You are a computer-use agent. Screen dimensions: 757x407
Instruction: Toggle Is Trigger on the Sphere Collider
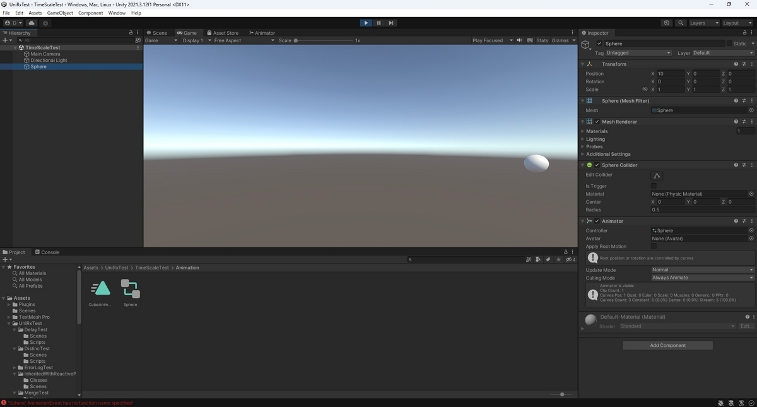click(x=654, y=186)
